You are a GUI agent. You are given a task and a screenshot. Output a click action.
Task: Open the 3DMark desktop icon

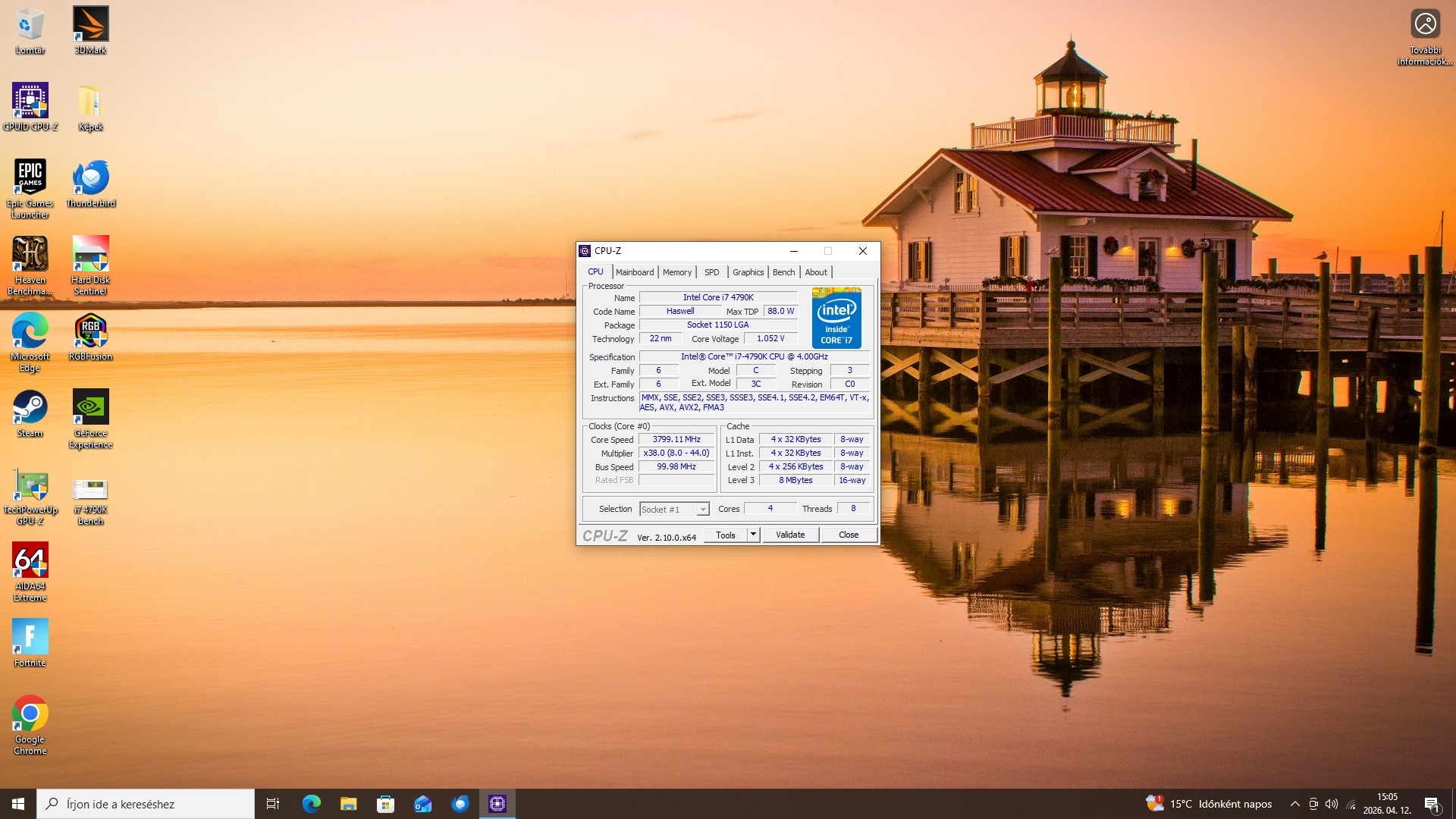(x=90, y=30)
